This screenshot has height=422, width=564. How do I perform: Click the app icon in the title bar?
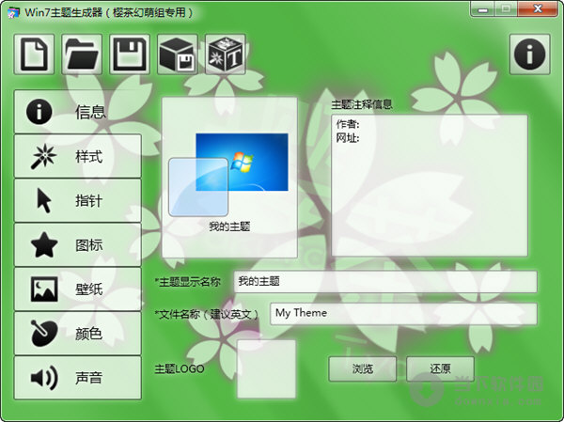13,13
